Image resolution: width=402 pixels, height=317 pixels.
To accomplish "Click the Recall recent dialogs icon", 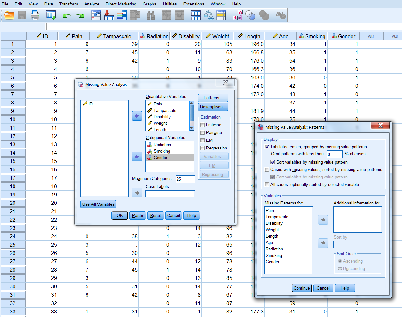I will pyautogui.click(x=51, y=15).
